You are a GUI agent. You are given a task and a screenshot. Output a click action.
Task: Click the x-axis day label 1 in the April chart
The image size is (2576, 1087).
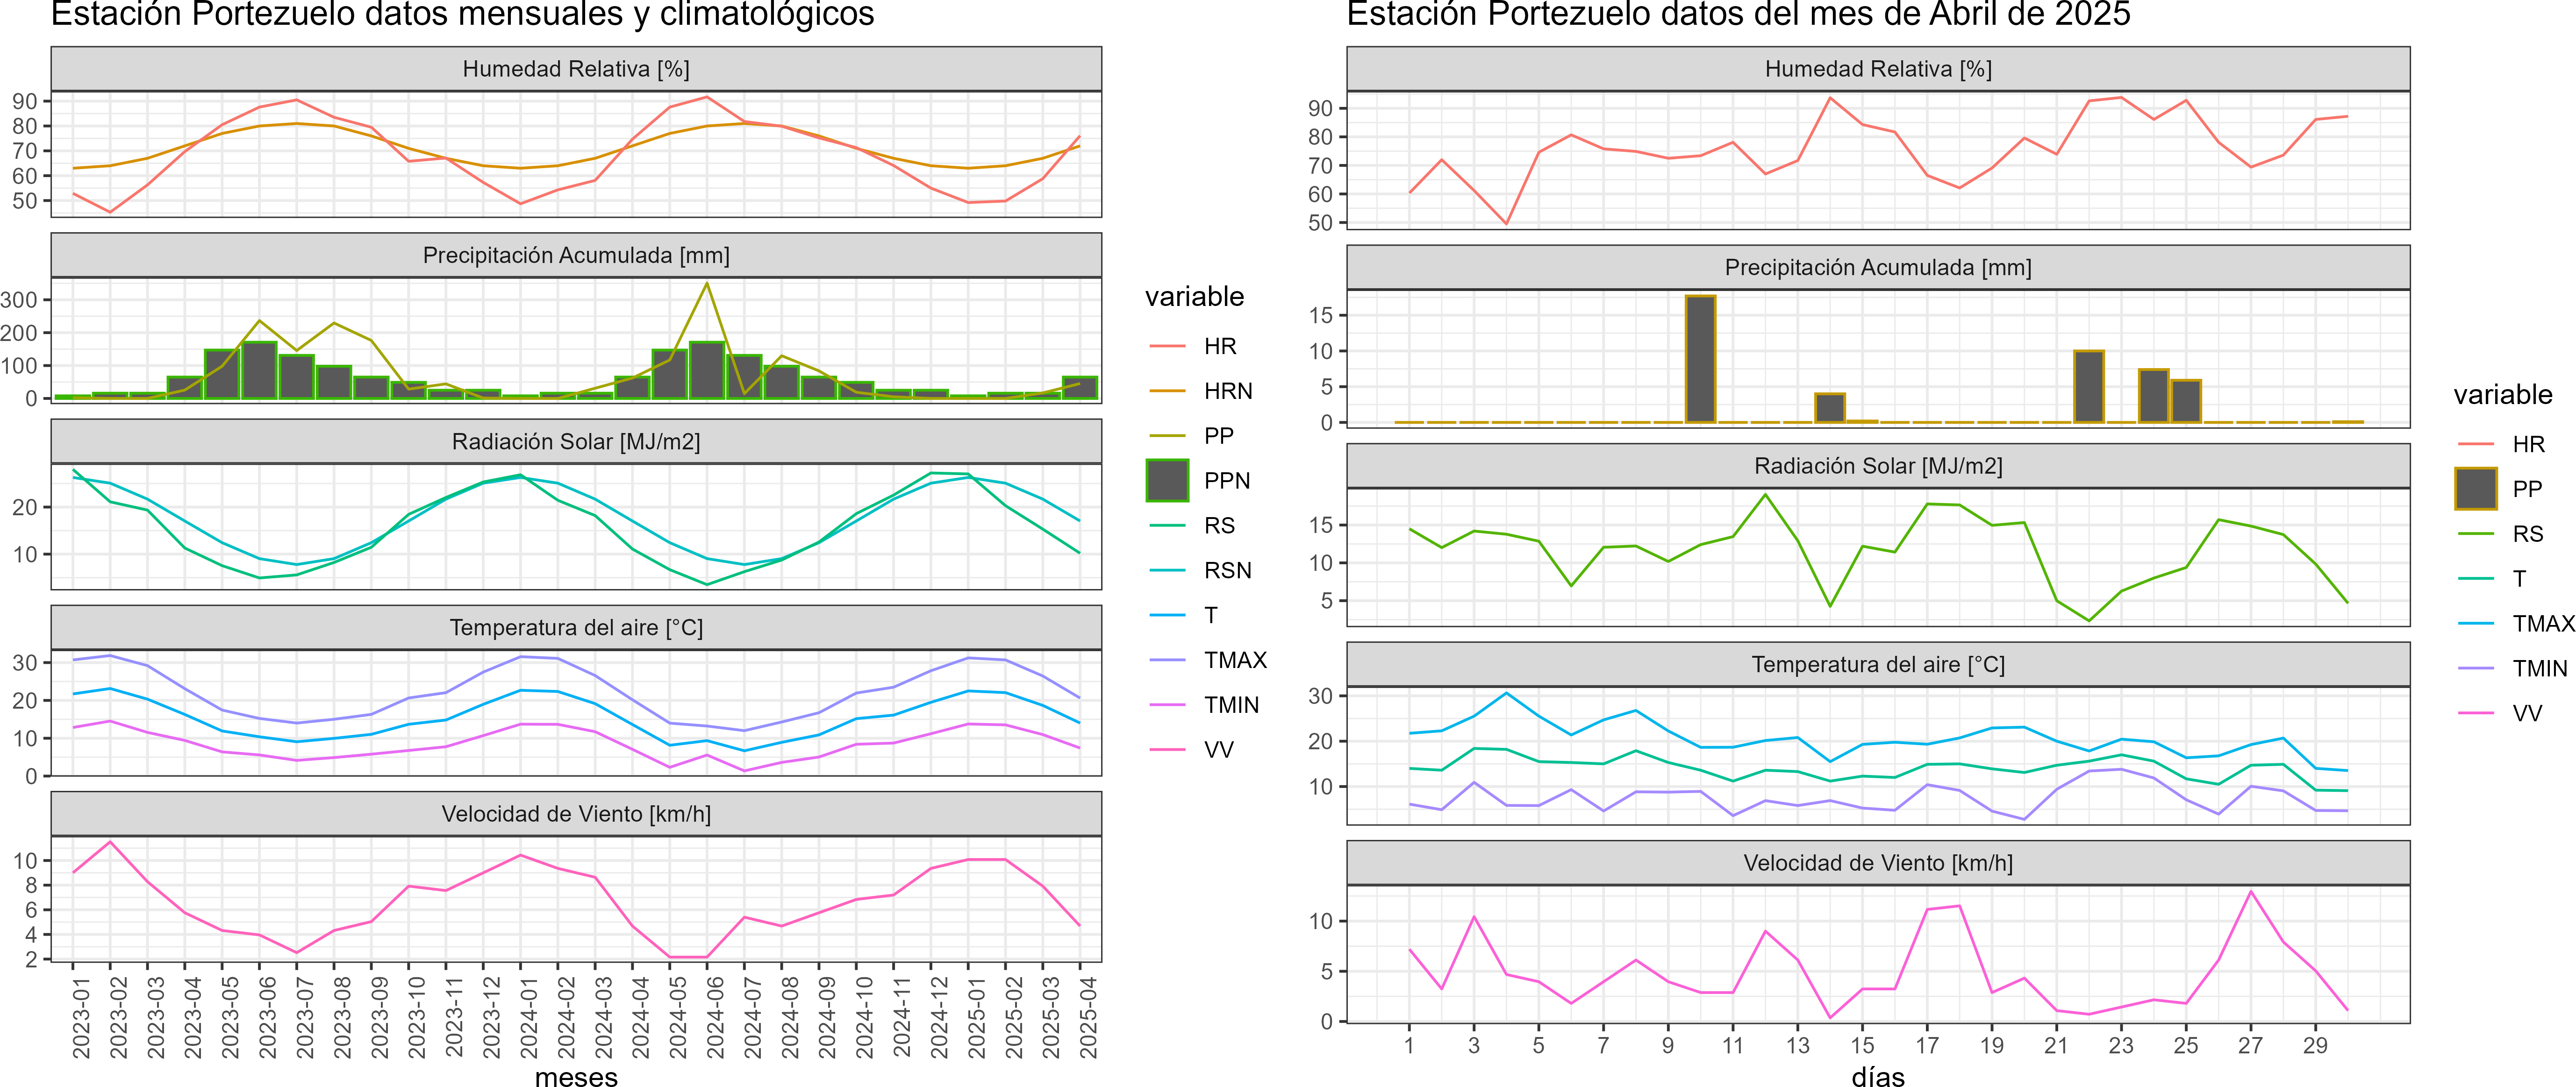[x=1409, y=1045]
